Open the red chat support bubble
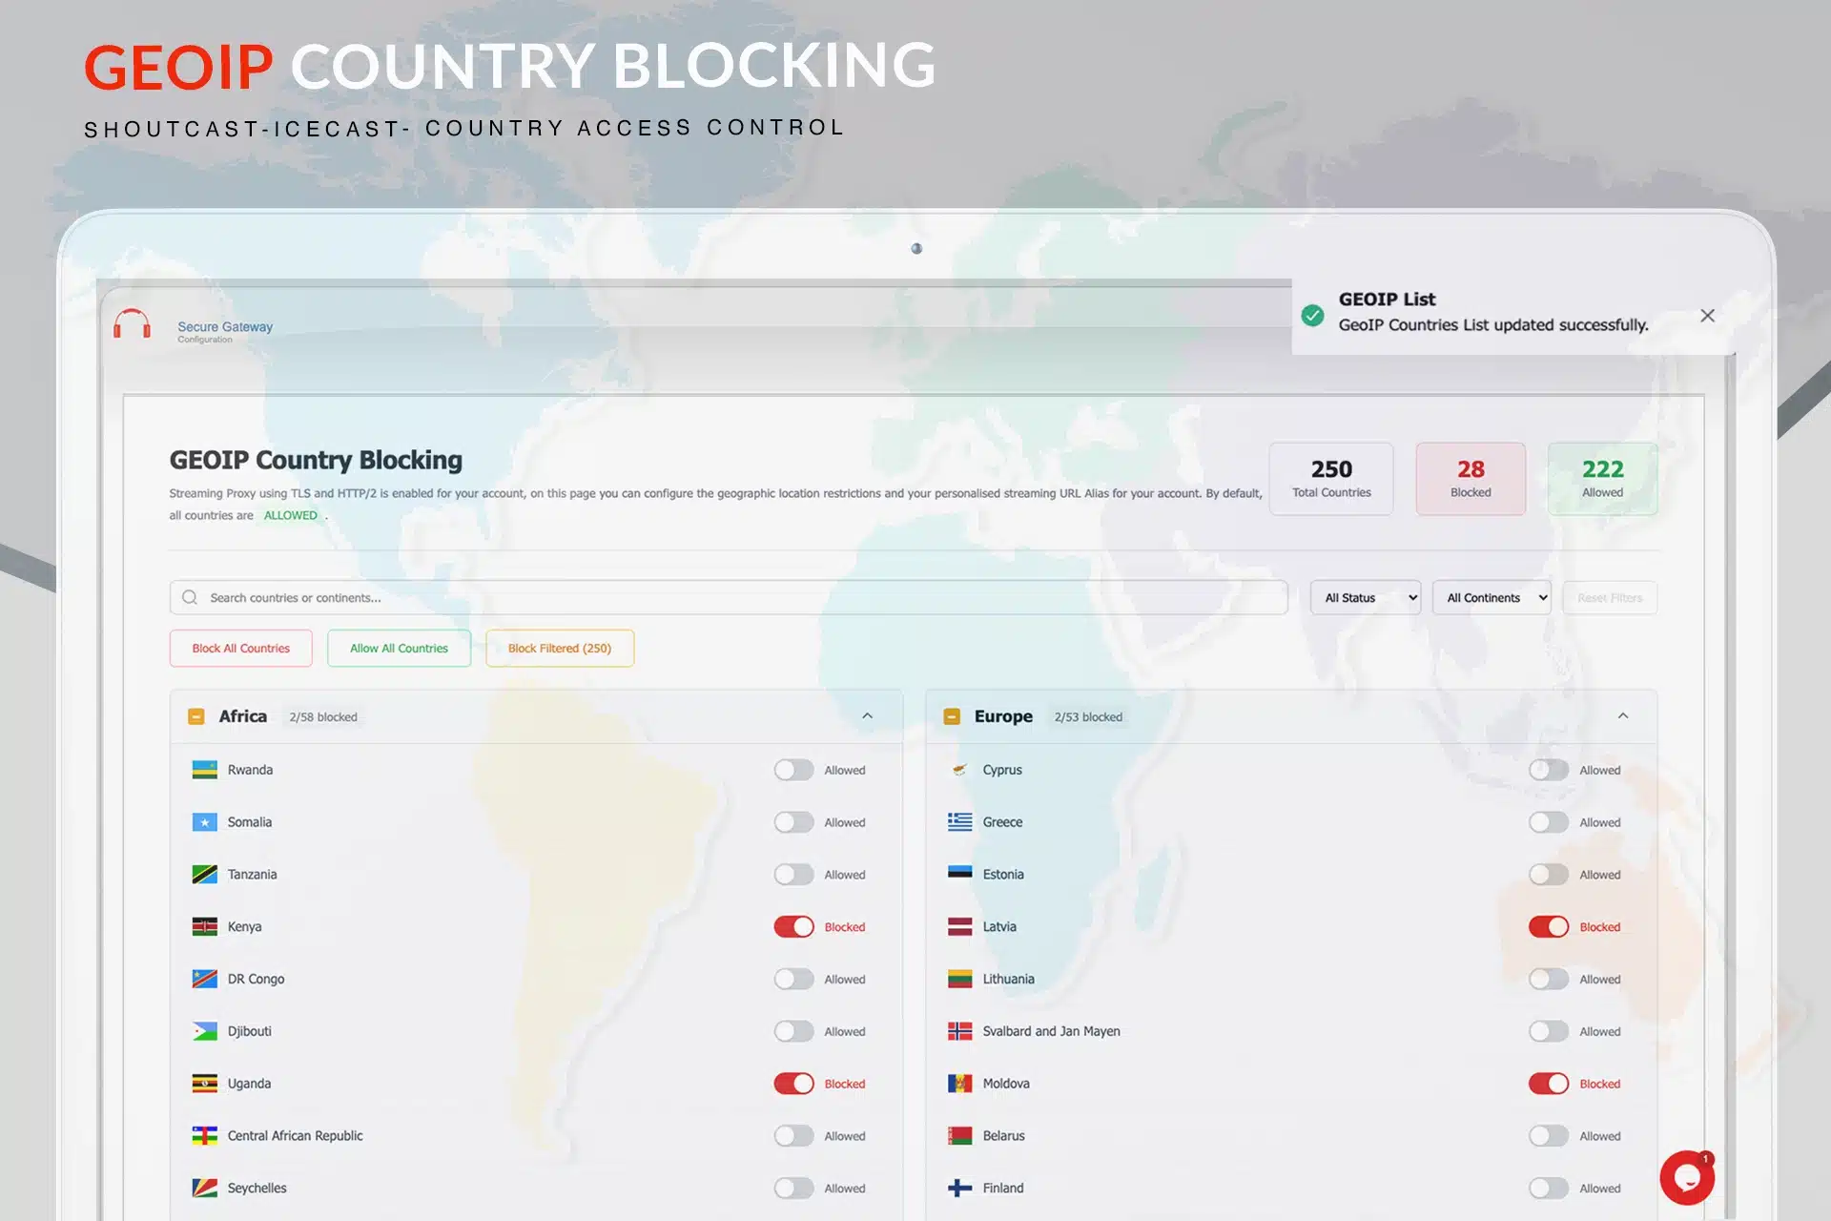Viewport: 1831px width, 1221px height. (x=1686, y=1178)
